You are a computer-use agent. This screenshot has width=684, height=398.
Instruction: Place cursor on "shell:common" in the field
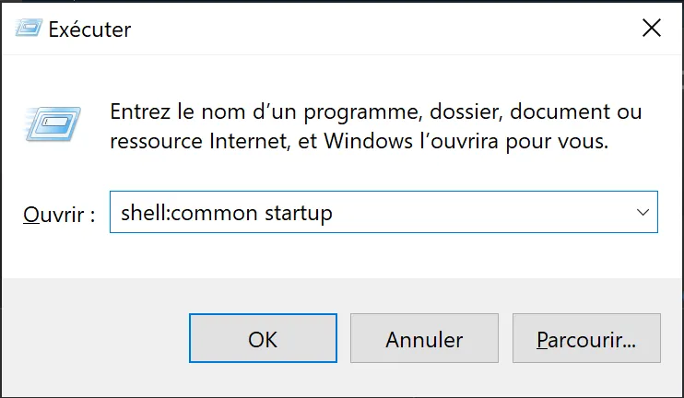[x=189, y=213]
